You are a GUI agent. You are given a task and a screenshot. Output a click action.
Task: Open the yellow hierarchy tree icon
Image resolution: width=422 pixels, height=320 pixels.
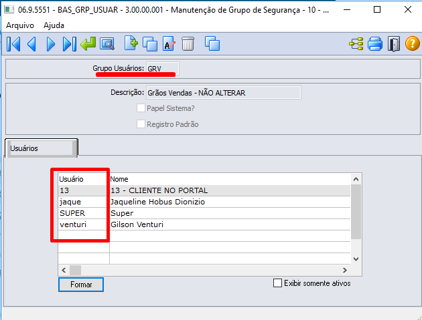tap(356, 44)
